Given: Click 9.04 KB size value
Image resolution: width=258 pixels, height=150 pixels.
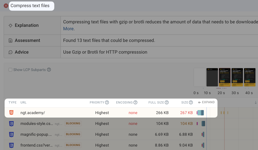Looking at the screenshot, I should point(186,145).
